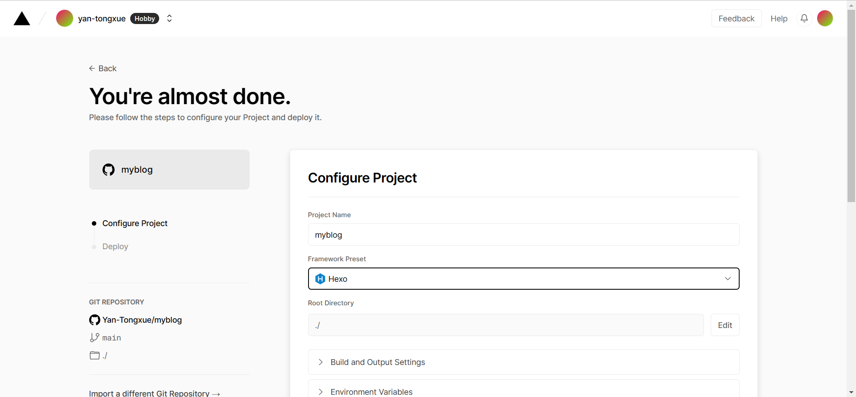
Task: Select the Deploy step
Action: tap(115, 247)
